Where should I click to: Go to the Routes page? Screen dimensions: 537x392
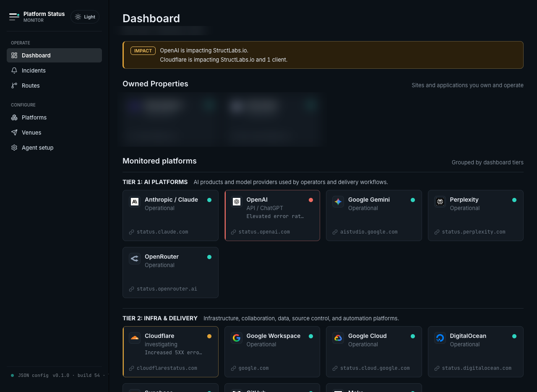pos(54,86)
